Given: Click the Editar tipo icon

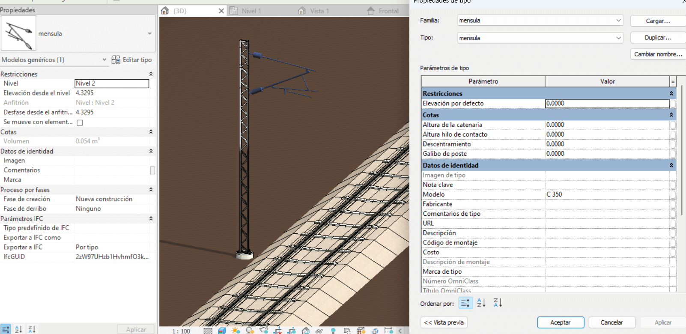Looking at the screenshot, I should coord(116,60).
